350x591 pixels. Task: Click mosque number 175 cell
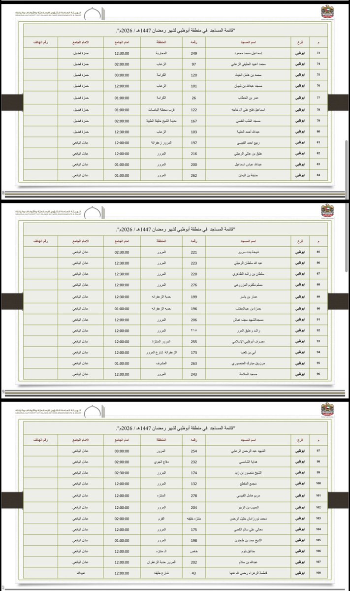point(194,530)
